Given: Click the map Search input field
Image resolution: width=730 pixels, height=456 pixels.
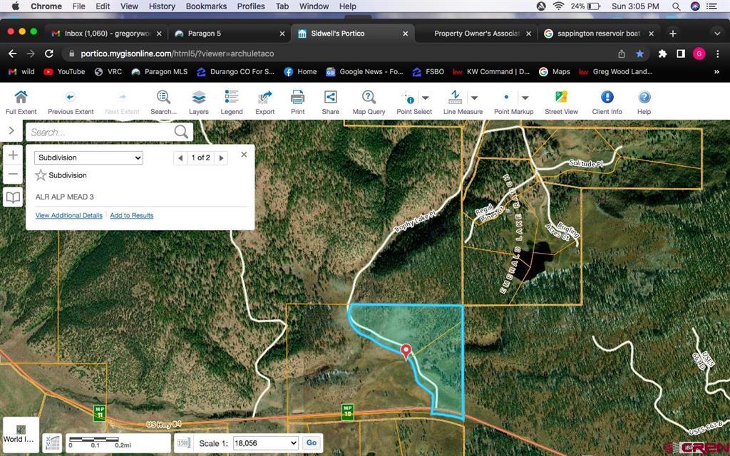Looking at the screenshot, I should point(100,132).
